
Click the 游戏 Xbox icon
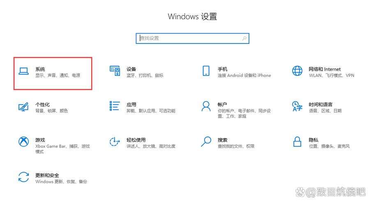(x=23, y=141)
